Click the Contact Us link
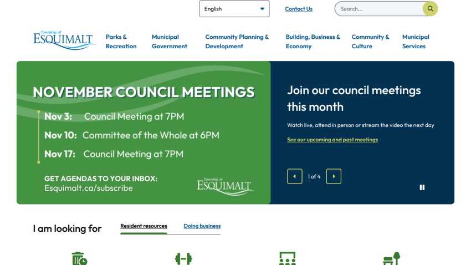Viewport: 471px width, 265px height. click(299, 9)
